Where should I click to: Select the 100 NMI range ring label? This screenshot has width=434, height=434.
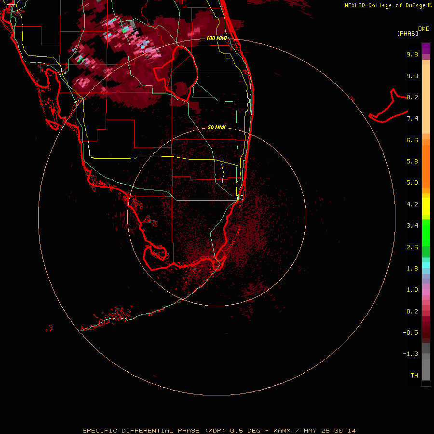(x=217, y=38)
